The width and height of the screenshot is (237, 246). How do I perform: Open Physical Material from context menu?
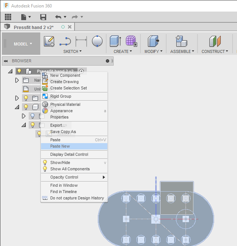(x=74, y=104)
